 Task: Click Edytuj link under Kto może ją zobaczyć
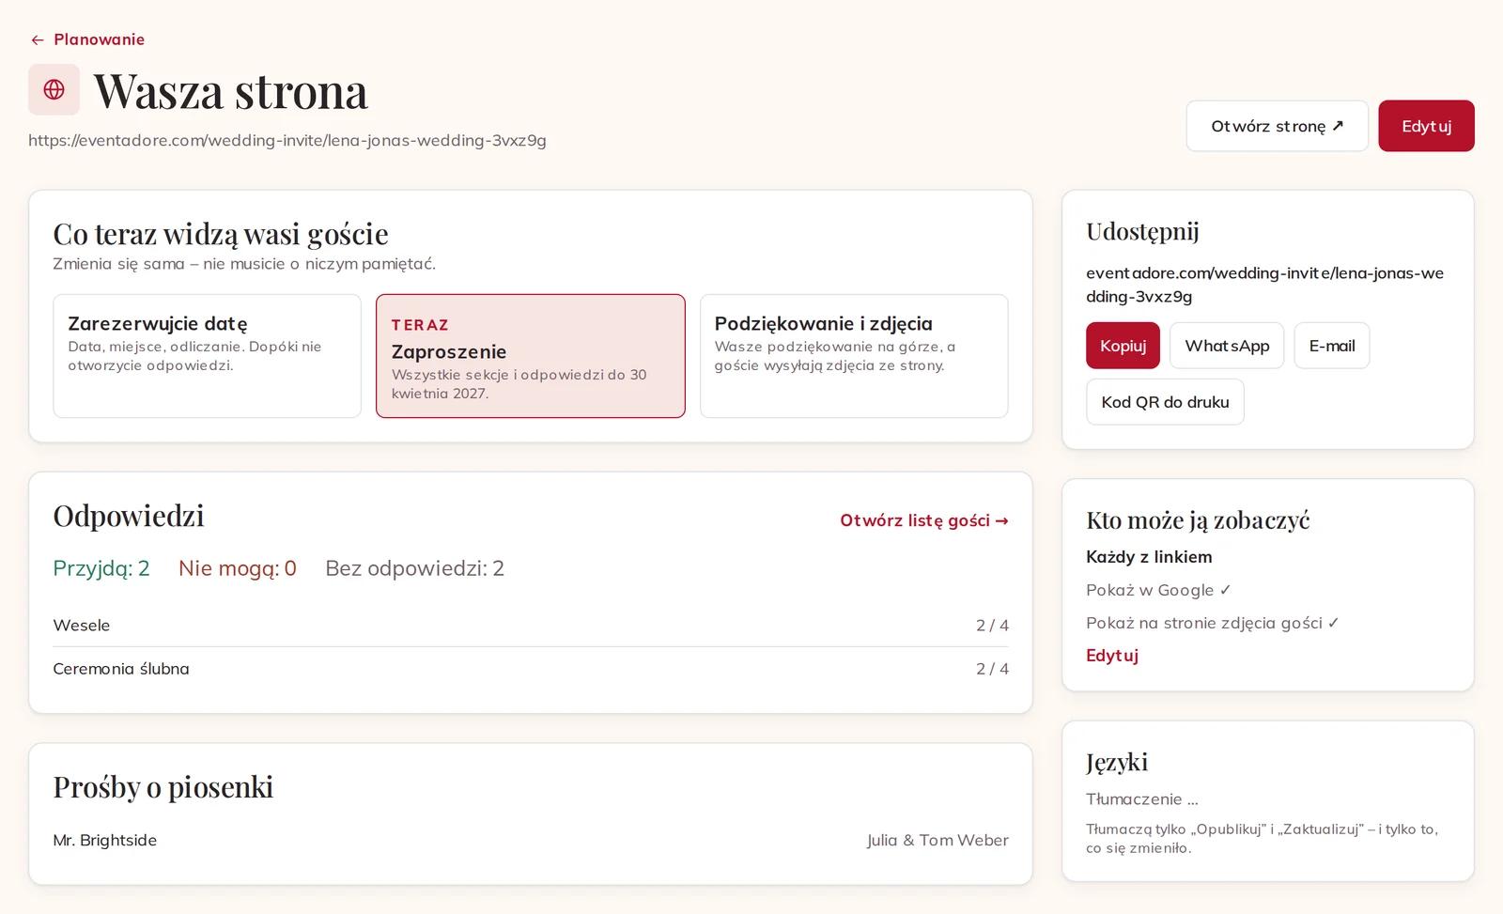1112,656
